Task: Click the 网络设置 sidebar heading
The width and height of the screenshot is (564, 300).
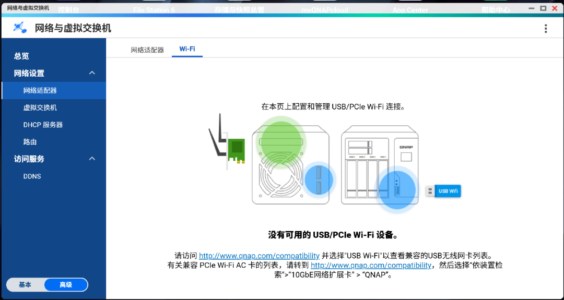Action: (29, 73)
